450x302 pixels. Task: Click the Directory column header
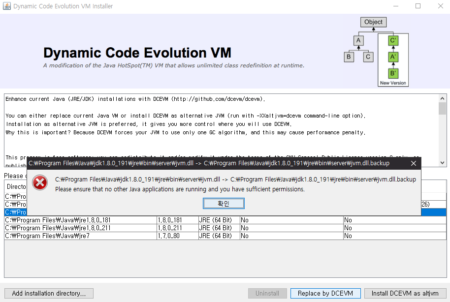coord(16,187)
